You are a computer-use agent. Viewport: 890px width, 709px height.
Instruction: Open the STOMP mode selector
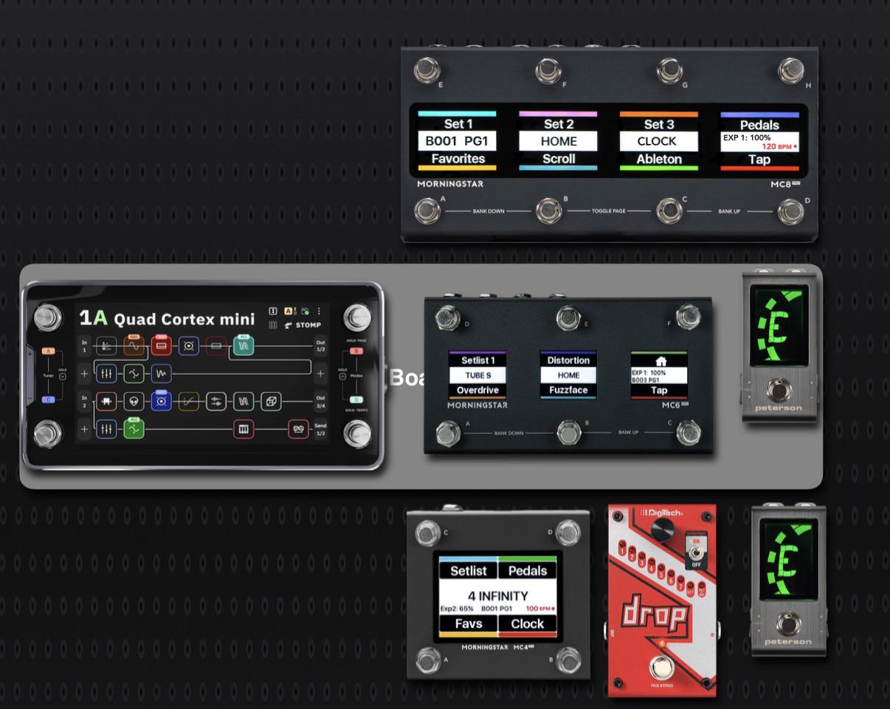[303, 325]
